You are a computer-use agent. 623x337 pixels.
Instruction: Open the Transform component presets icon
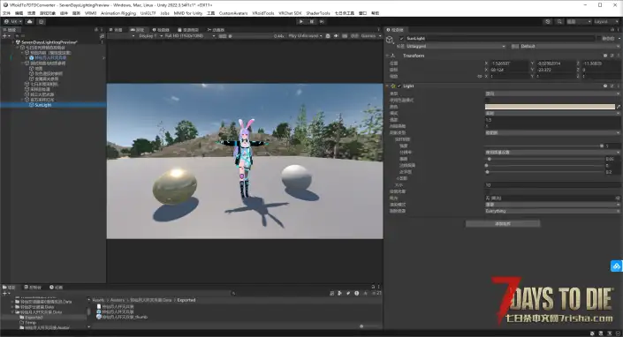tap(612, 56)
